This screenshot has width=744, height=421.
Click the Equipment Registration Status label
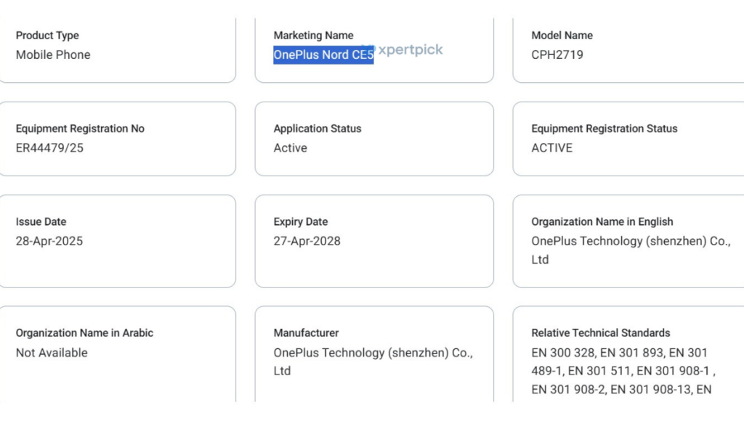click(x=604, y=128)
